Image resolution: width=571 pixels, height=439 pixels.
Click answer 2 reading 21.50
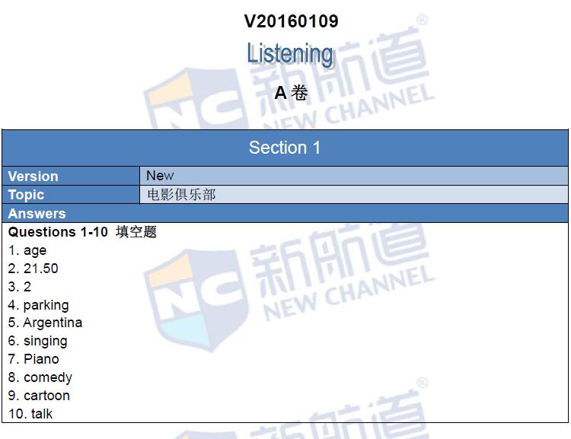pyautogui.click(x=33, y=269)
